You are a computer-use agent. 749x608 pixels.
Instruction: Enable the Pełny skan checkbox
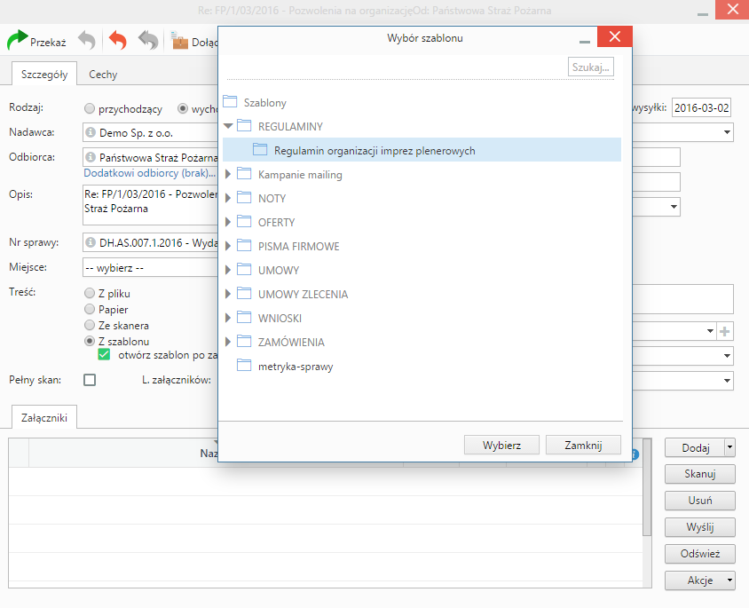(90, 380)
